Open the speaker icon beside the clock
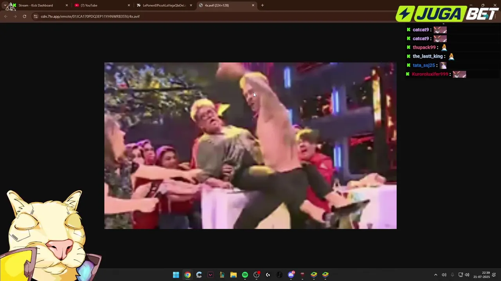Screen dimensions: 501x281 pyautogui.click(x=467, y=275)
